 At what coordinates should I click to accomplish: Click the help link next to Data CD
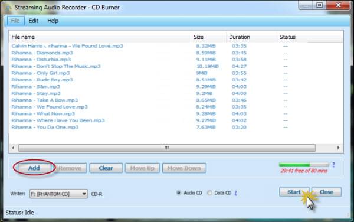(235, 192)
